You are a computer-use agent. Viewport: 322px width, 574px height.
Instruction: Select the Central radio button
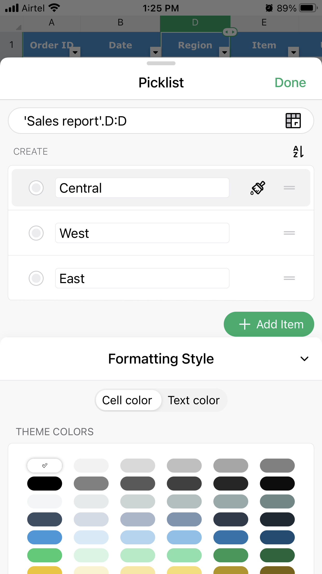click(x=36, y=188)
